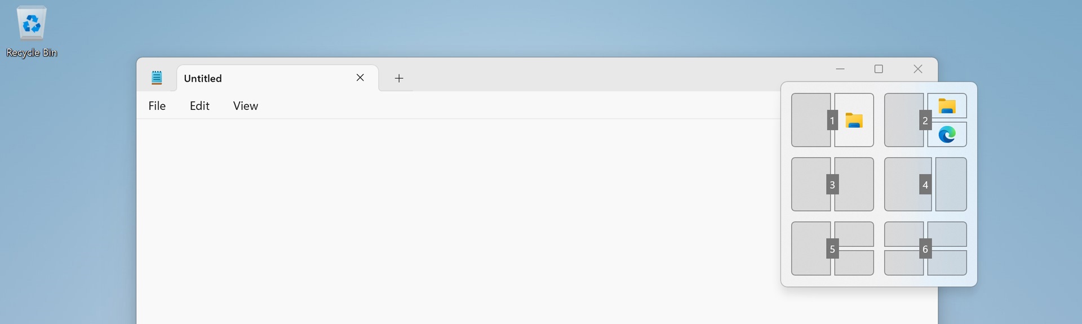Select File Explorer zone in snap layout 2
1082x324 pixels.
(947, 106)
